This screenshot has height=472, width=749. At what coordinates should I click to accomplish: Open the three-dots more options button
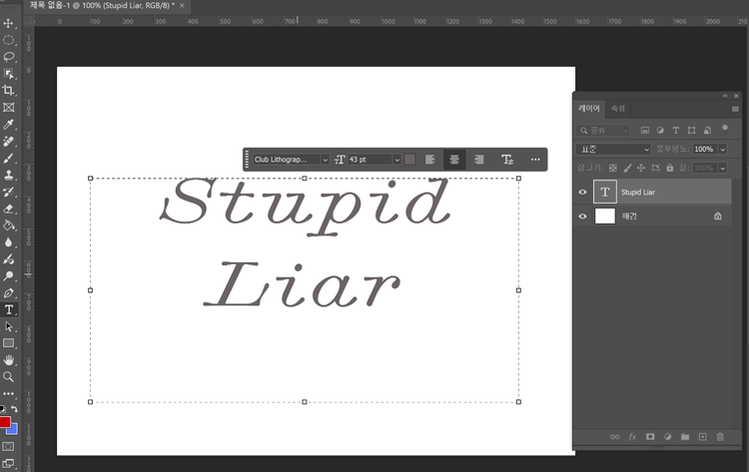coord(535,160)
